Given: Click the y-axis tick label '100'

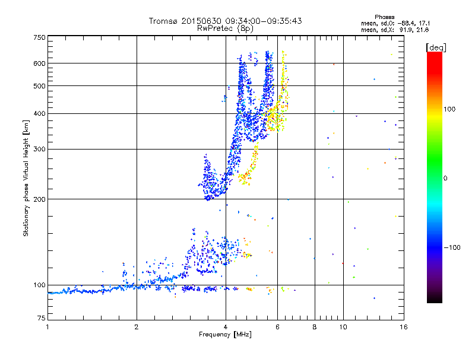Looking at the screenshot, I should point(39,285).
